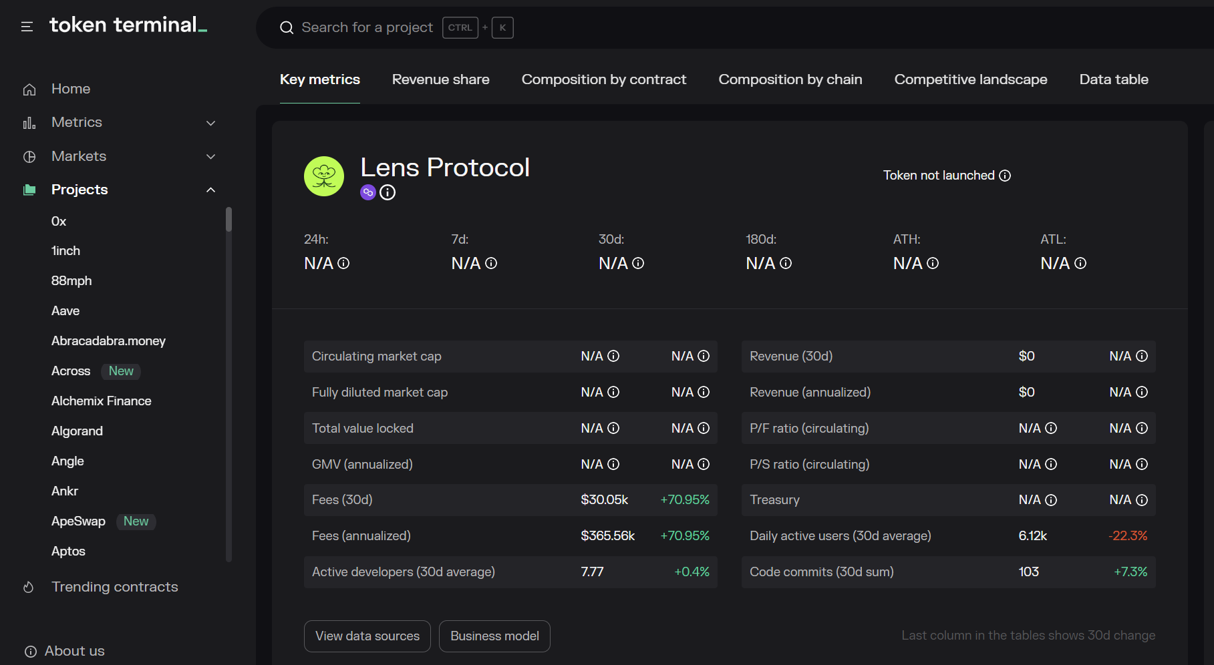The image size is (1214, 665).
Task: Click info icon next to ATL N/A
Action: [x=1080, y=263]
